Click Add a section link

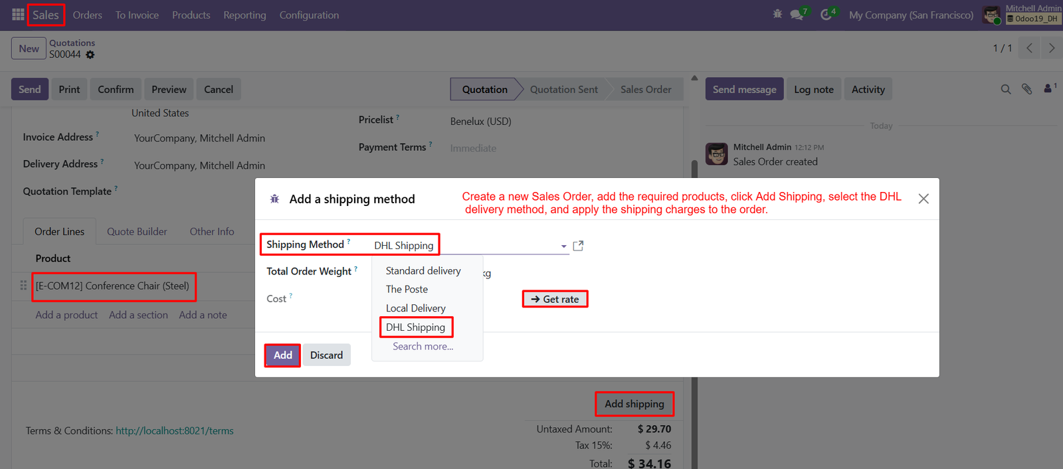click(138, 315)
